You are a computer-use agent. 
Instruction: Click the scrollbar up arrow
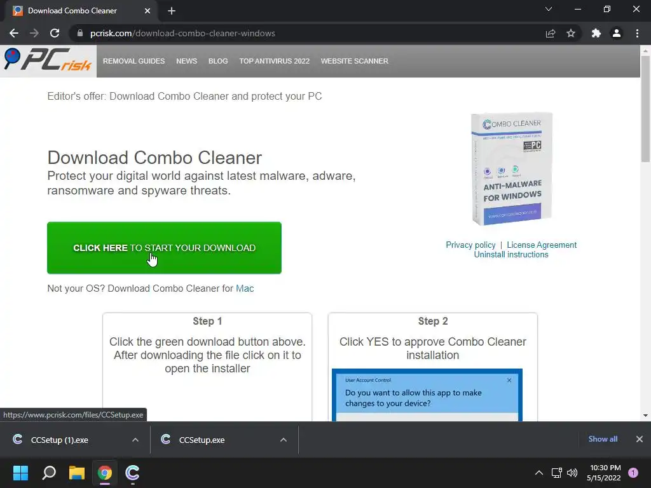(645, 51)
